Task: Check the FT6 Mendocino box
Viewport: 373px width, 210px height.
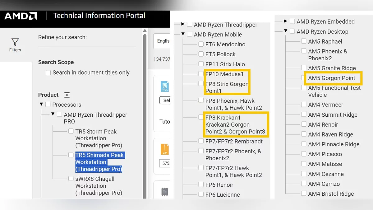Action: click(x=201, y=44)
